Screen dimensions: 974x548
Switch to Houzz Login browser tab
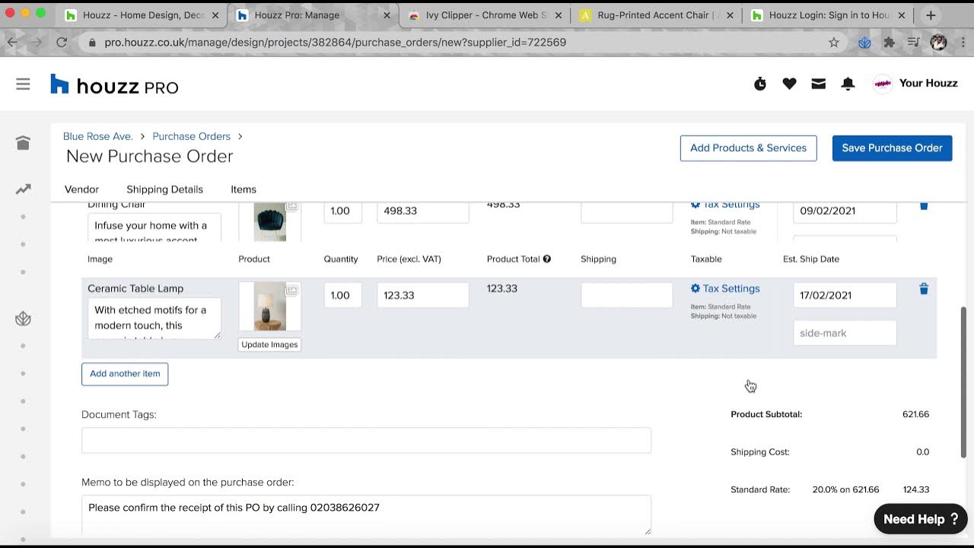coord(827,15)
